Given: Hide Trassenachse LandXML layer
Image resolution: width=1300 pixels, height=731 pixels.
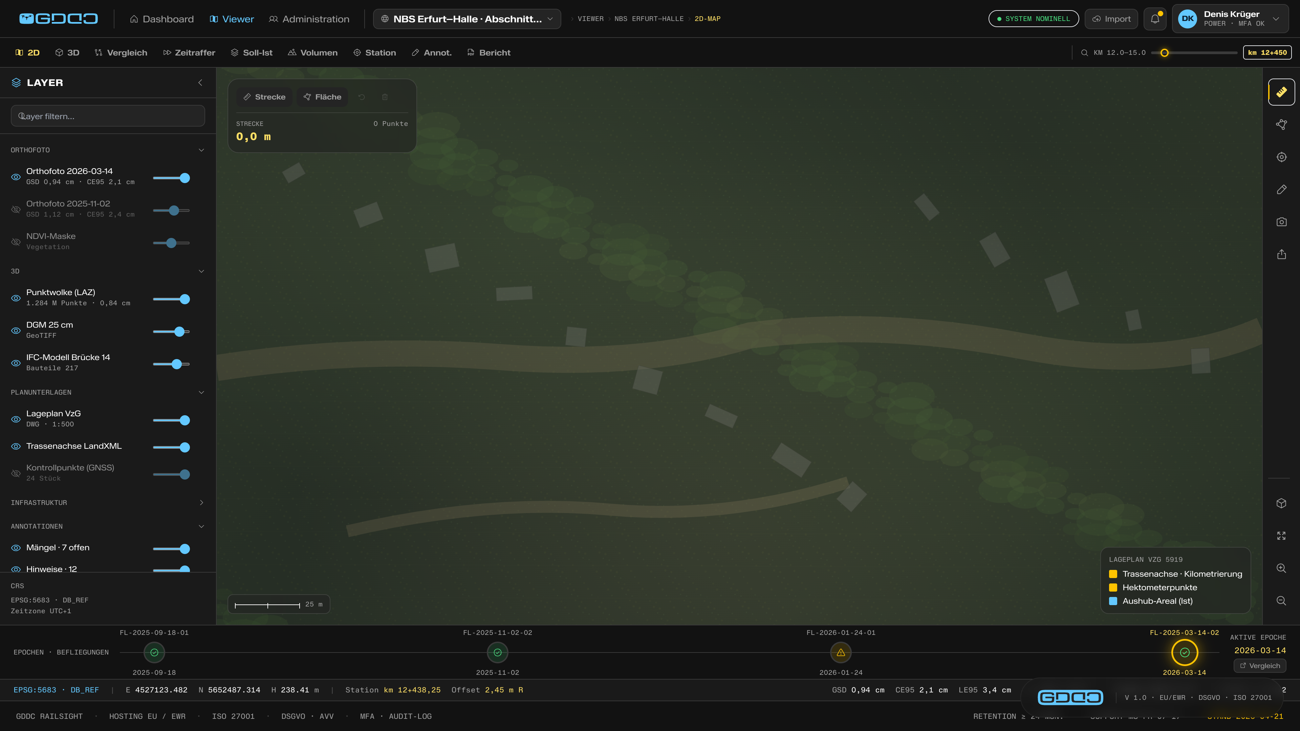Looking at the screenshot, I should pyautogui.click(x=16, y=446).
